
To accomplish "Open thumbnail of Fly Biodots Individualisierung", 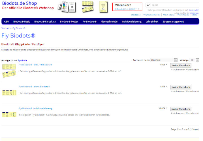I will (x=9, y=114).
